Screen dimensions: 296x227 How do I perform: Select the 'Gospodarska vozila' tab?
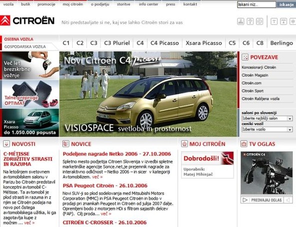coord(25,46)
